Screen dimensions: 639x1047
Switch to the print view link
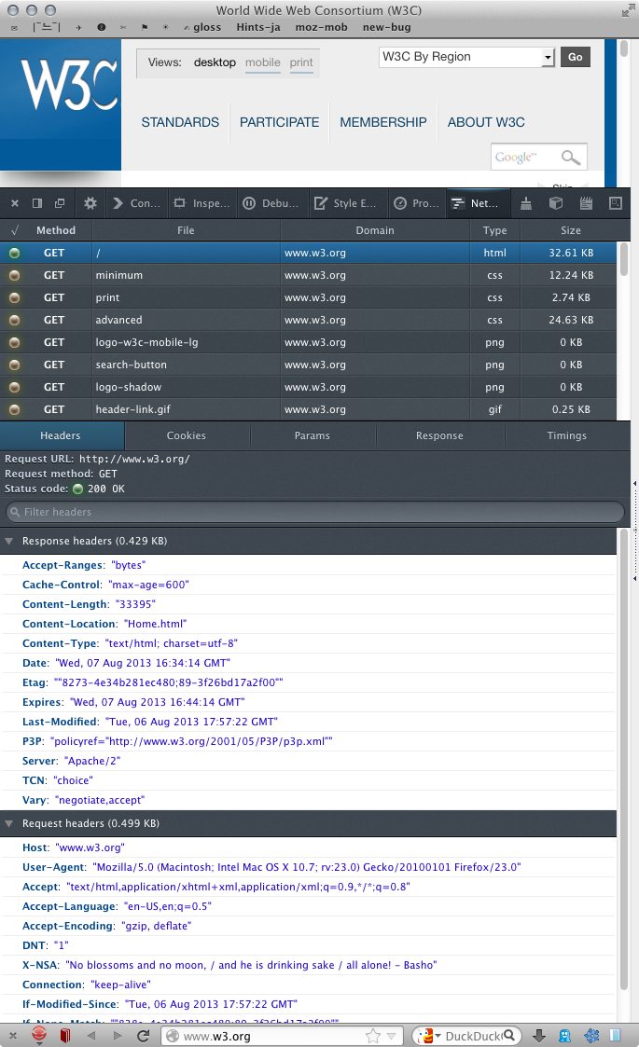301,62
